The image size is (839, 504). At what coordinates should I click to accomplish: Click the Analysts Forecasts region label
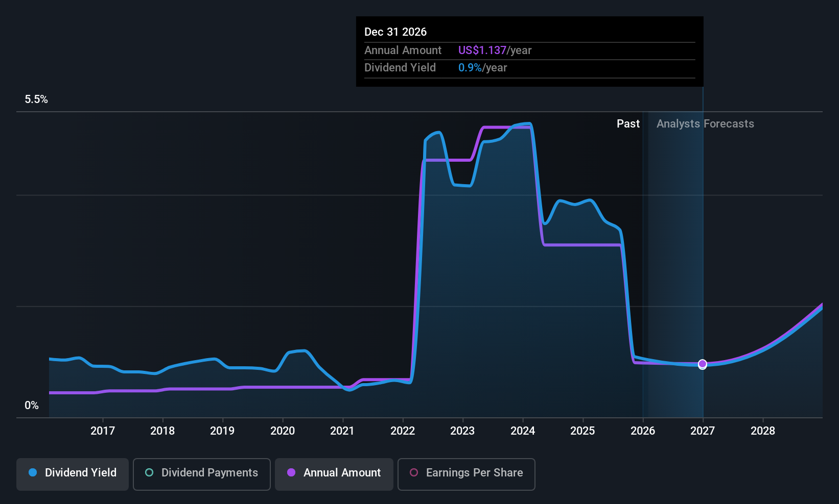pyautogui.click(x=705, y=124)
